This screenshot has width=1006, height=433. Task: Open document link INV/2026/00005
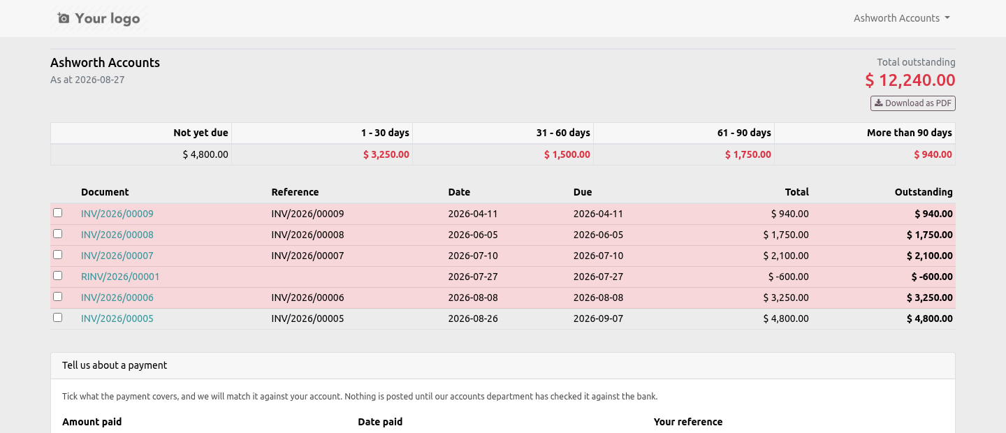pyautogui.click(x=117, y=318)
